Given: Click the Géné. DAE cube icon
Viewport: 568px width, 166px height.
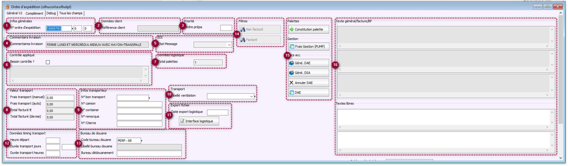Looking at the screenshot, I should 291,63.
